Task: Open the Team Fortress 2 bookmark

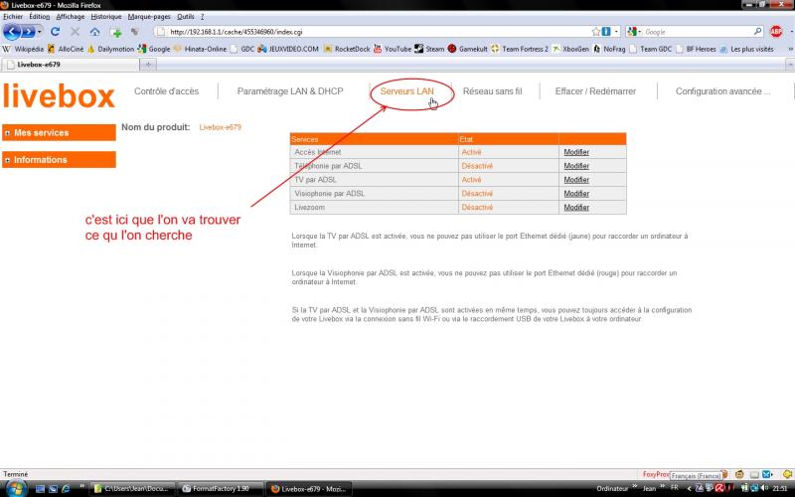Action: [520, 49]
